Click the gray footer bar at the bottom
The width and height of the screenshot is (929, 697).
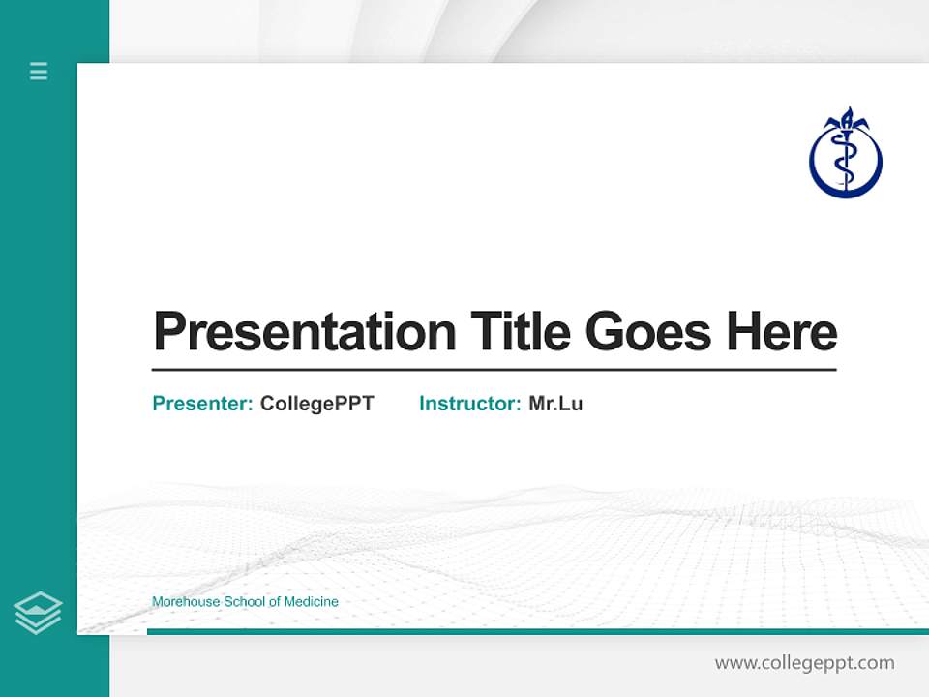coord(523,670)
